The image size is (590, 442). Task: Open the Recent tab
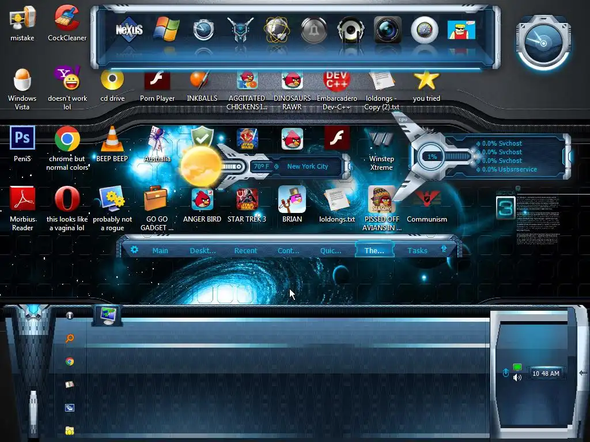point(245,250)
